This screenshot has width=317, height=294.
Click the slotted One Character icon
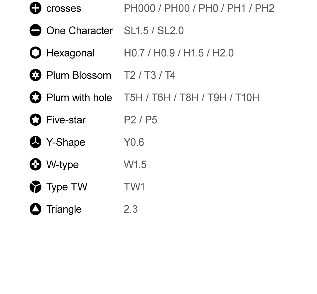[36, 31]
